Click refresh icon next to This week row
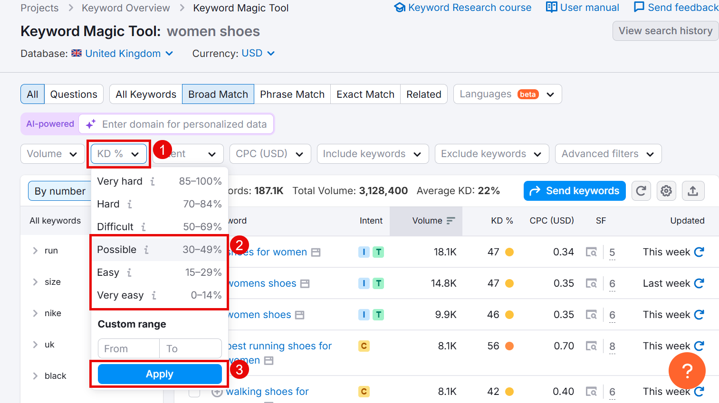719x403 pixels. (699, 252)
